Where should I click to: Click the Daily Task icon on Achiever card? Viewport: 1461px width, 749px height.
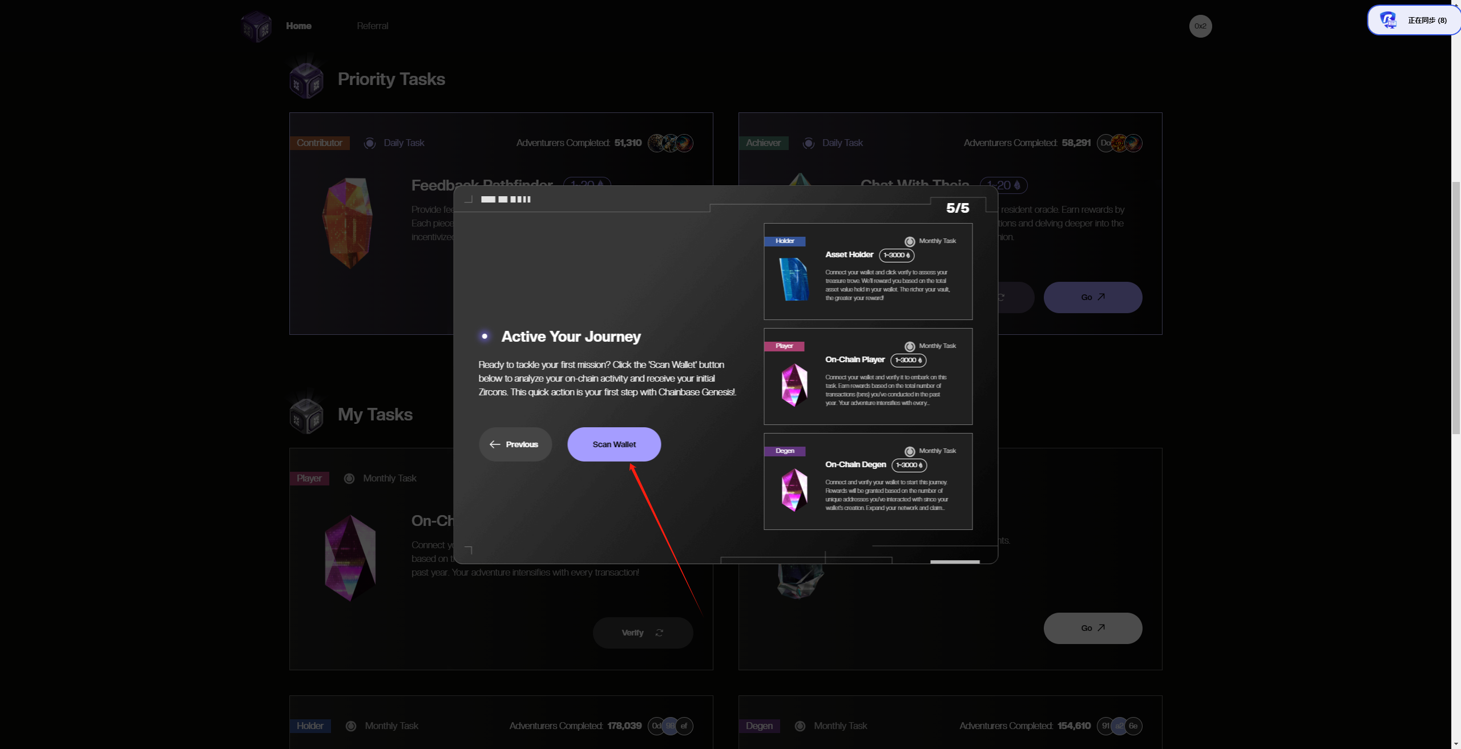click(808, 143)
